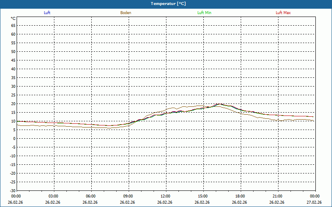
Task: Click the 15:00 time axis label
Action: tap(204, 196)
